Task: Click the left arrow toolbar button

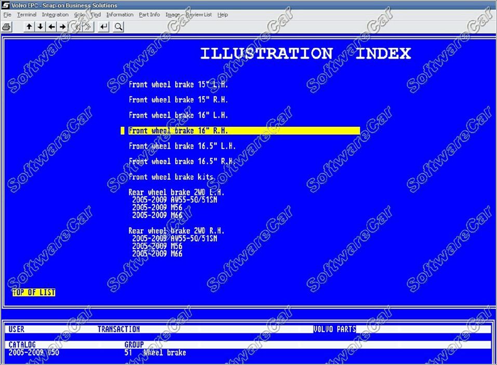Action: click(51, 26)
